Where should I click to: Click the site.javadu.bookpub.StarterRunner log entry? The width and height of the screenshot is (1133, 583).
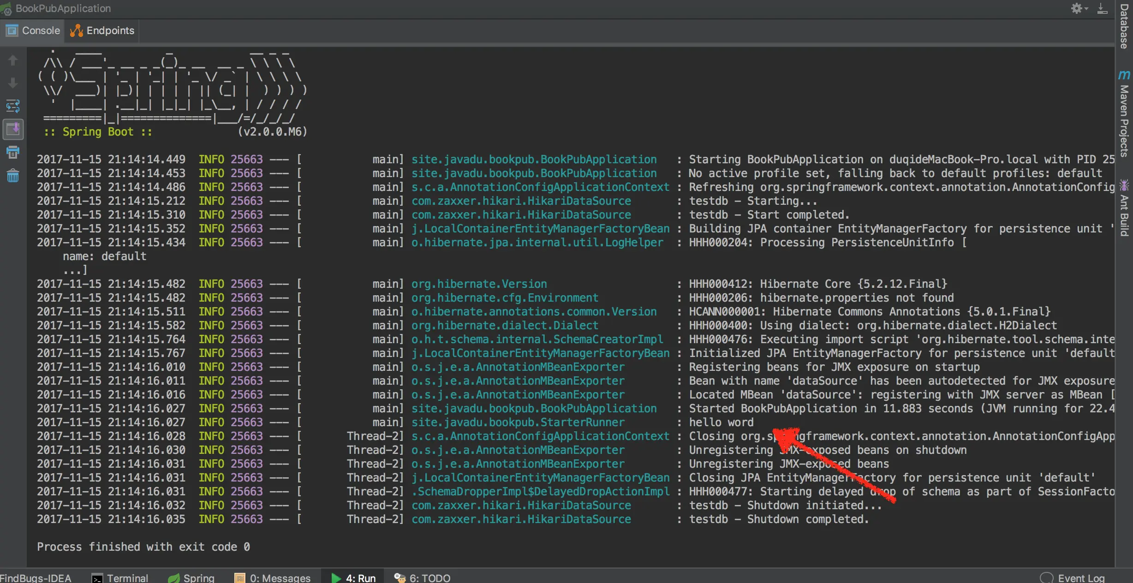click(x=518, y=422)
